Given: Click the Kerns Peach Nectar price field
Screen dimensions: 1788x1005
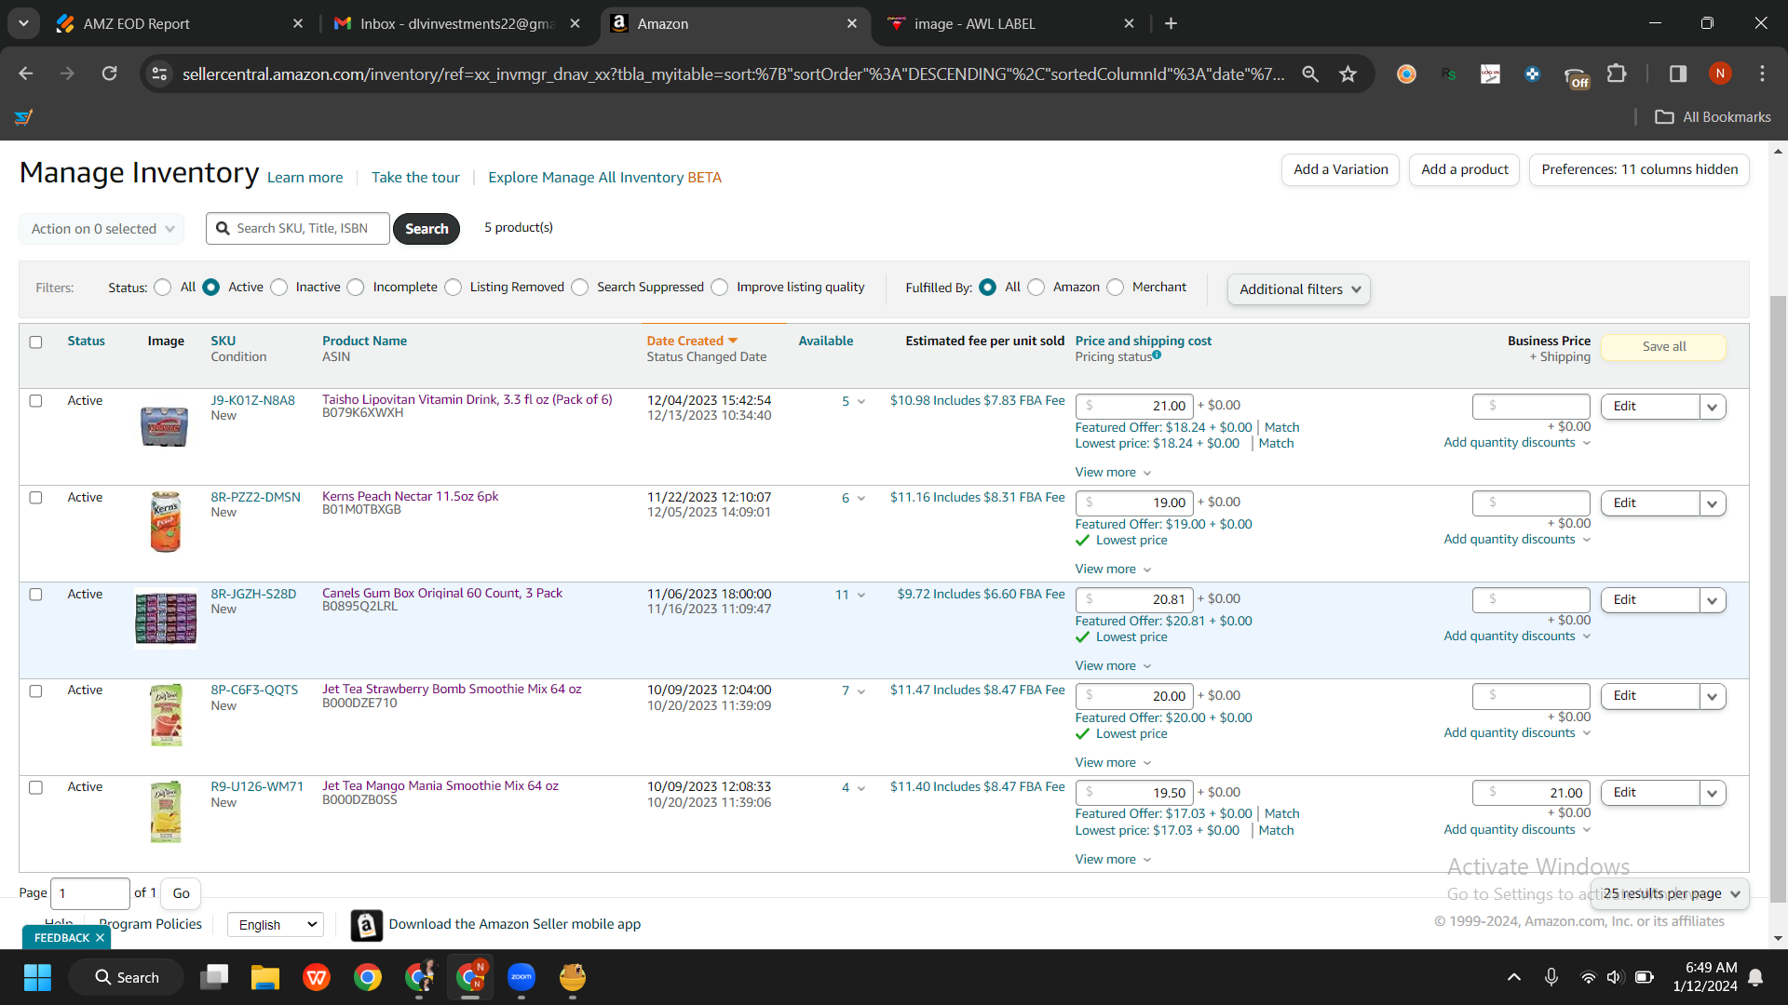Looking at the screenshot, I should (x=1133, y=503).
